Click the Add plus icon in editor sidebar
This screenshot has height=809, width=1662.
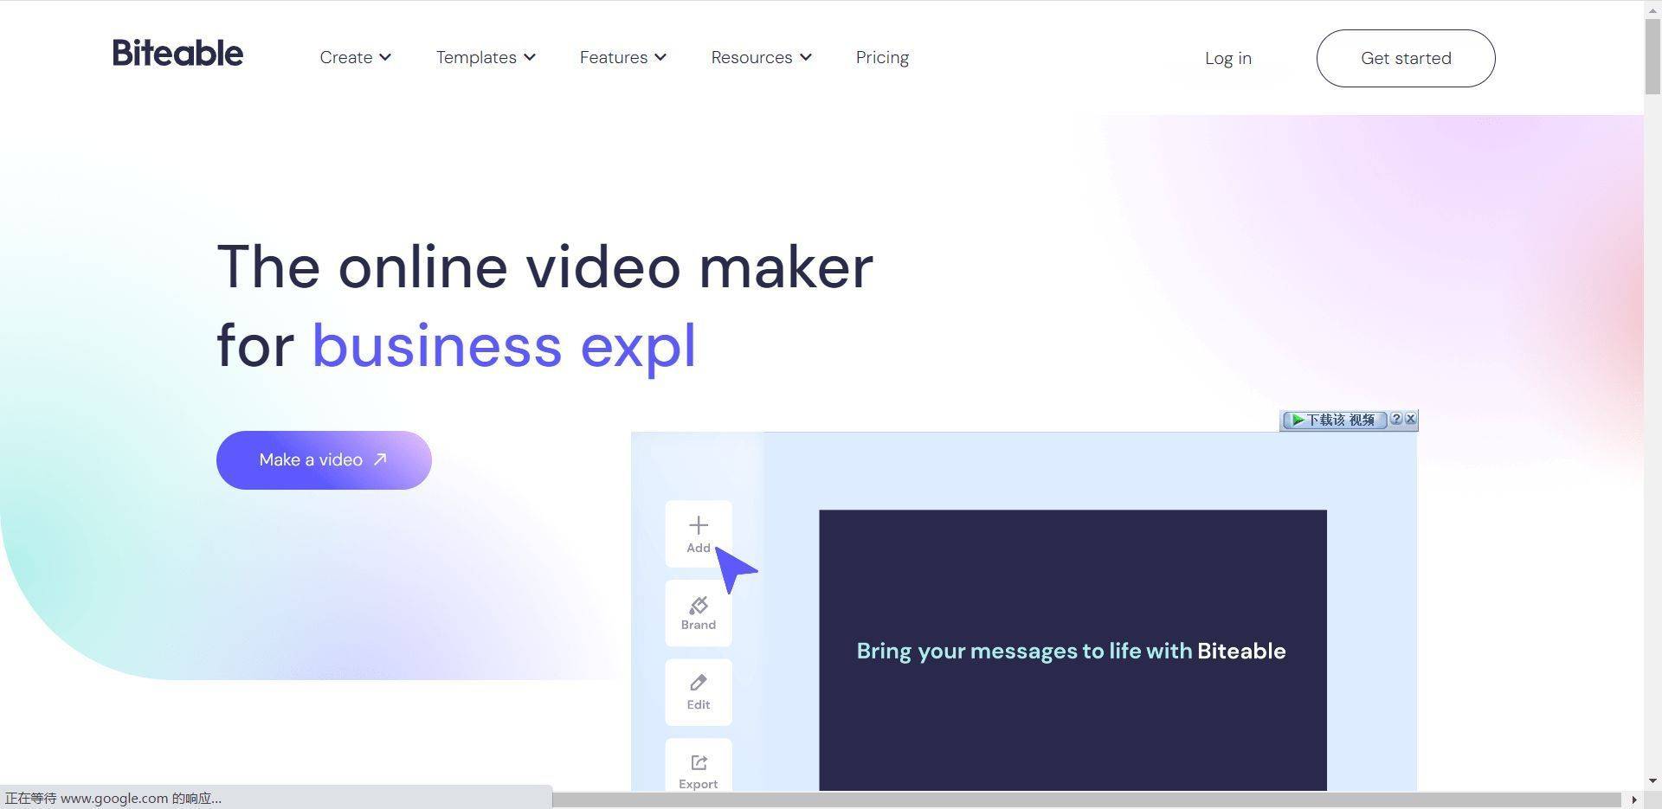coord(698,526)
